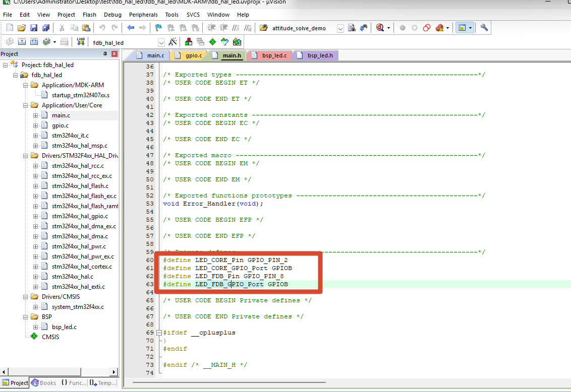
Task: Collapse the Drivers/STM32F4xx_HAL_Driver group
Action: (26, 156)
